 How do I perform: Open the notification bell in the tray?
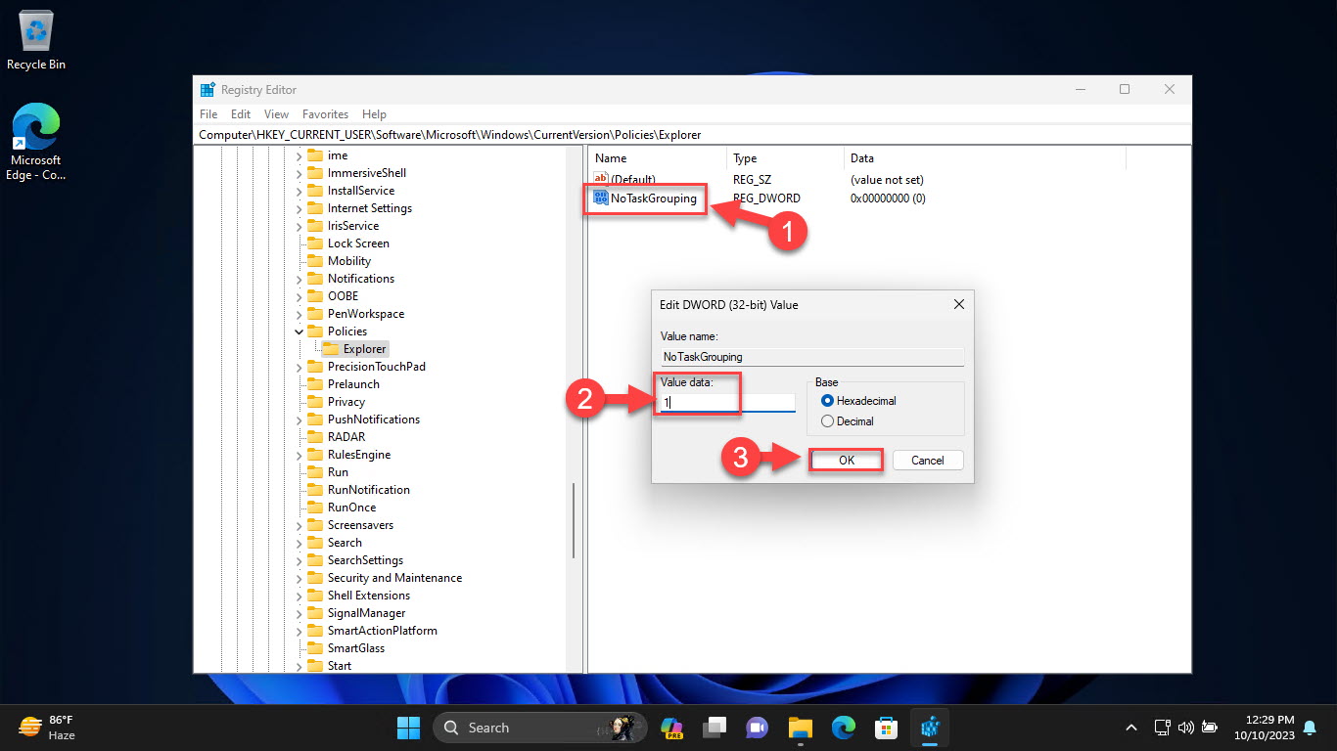click(1310, 728)
